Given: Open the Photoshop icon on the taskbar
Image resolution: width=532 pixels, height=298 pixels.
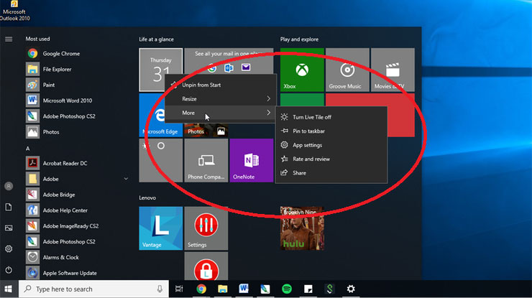Looking at the screenshot, I should (x=265, y=289).
